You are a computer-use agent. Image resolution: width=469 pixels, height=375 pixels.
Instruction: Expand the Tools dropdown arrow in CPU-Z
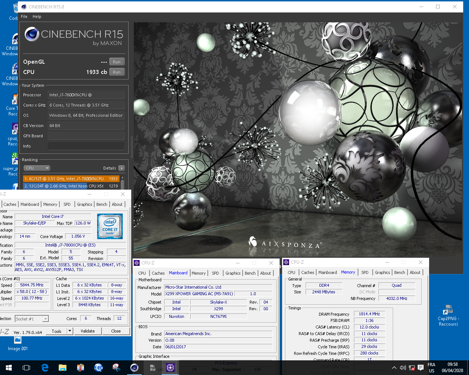[70, 331]
